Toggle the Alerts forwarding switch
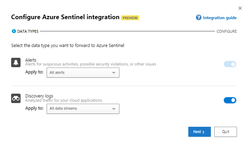Screen dimensions: 245x141 [x=230, y=64]
